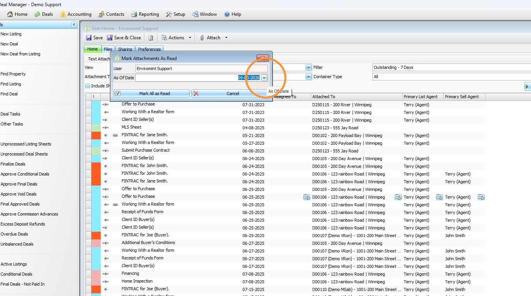Image resolution: width=531 pixels, height=296 pixels.
Task: Click the Save & Close icon
Action: click(x=110, y=38)
